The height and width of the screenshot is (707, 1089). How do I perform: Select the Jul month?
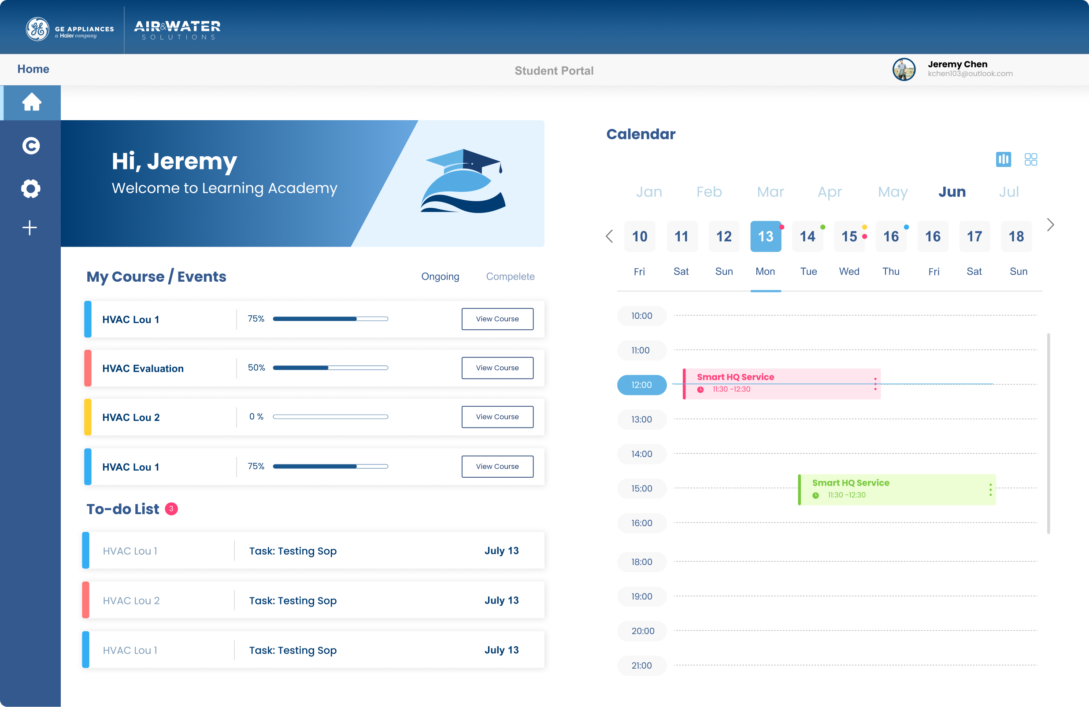(1008, 191)
